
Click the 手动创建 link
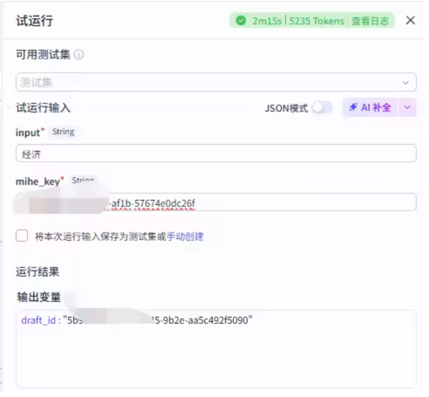pyautogui.click(x=185, y=237)
